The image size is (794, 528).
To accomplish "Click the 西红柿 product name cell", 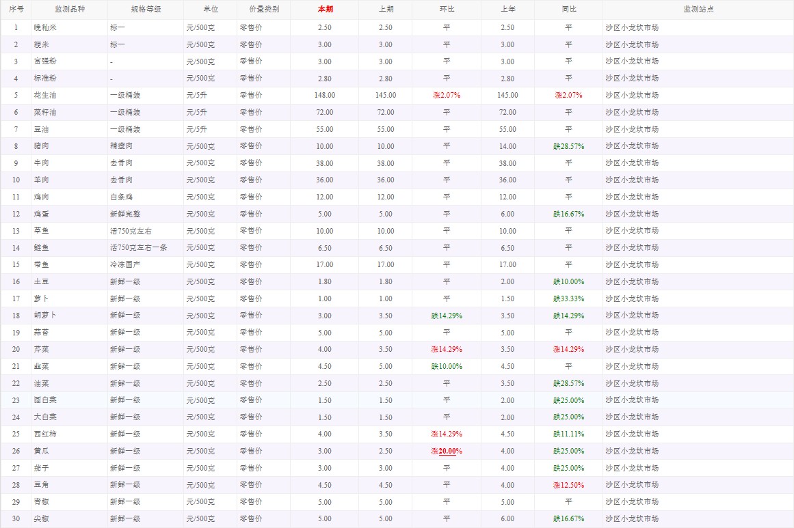I will click(x=45, y=434).
